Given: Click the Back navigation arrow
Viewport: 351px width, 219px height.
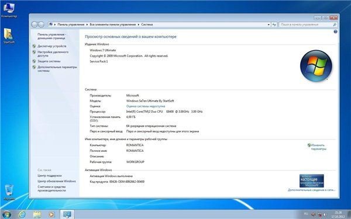Looking at the screenshot, I should click(35, 25).
